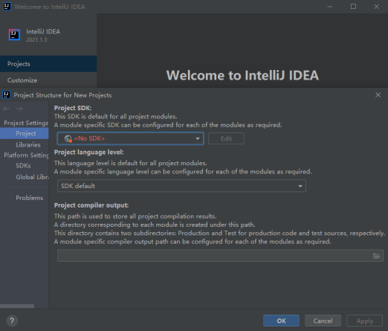This screenshot has height=331, width=388.
Task: Browse with compiler output folder icon
Action: pyautogui.click(x=376, y=256)
